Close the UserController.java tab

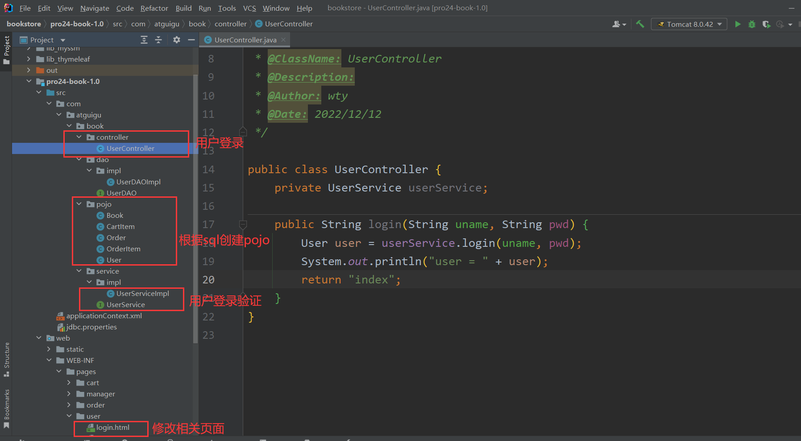tap(283, 40)
